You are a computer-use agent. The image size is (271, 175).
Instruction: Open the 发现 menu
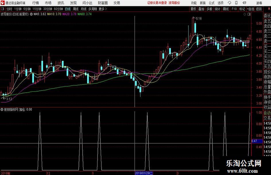point(73,3)
